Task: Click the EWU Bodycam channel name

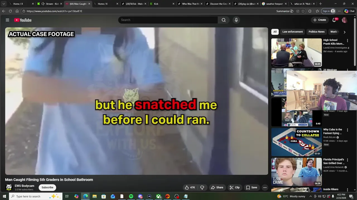Action: [25, 186]
